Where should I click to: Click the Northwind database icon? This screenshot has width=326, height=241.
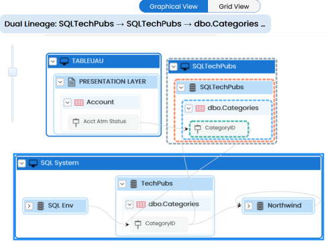[x=260, y=206]
